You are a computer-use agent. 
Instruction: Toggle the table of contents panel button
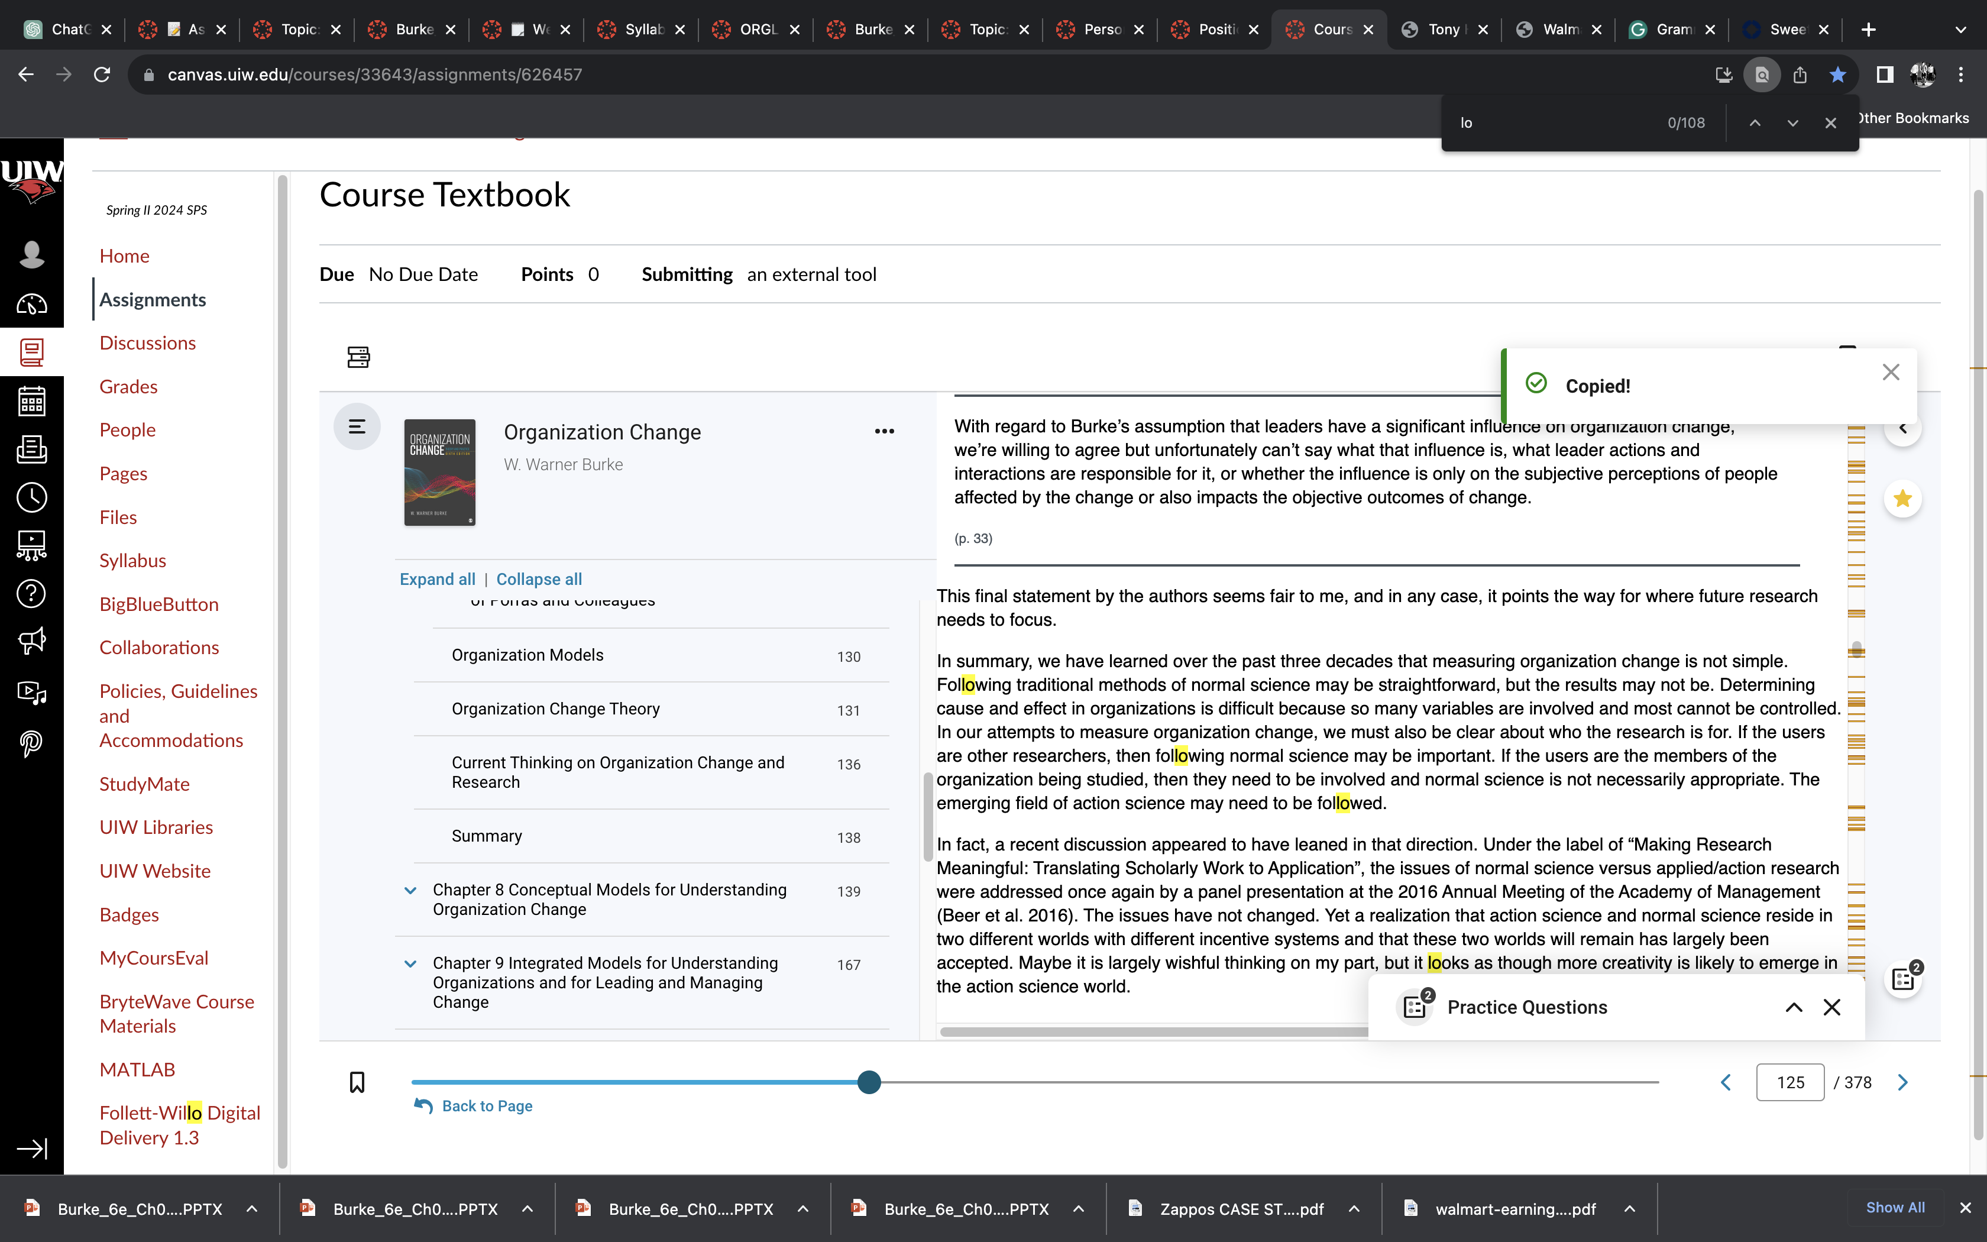tap(357, 426)
